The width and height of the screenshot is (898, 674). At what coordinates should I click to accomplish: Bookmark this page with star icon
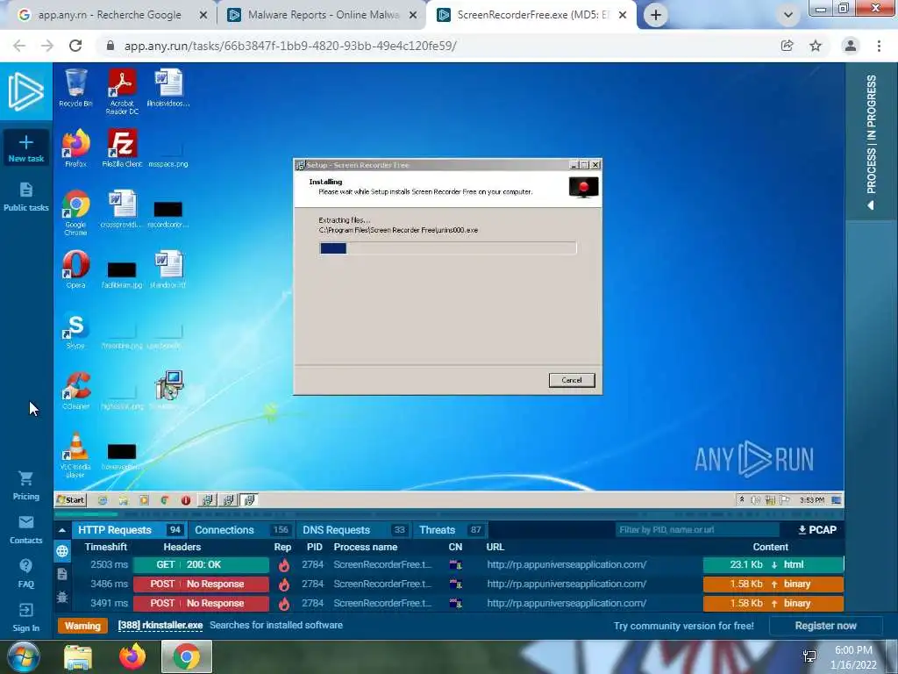click(x=816, y=46)
